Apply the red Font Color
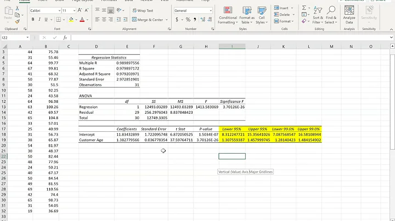This screenshot has height=221, width=395. tap(82, 19)
